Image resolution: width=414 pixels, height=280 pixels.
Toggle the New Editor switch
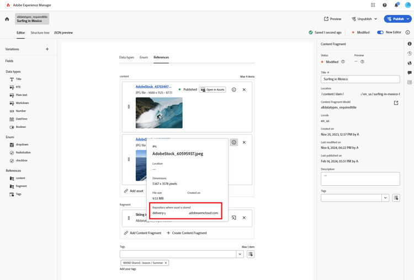380,33
